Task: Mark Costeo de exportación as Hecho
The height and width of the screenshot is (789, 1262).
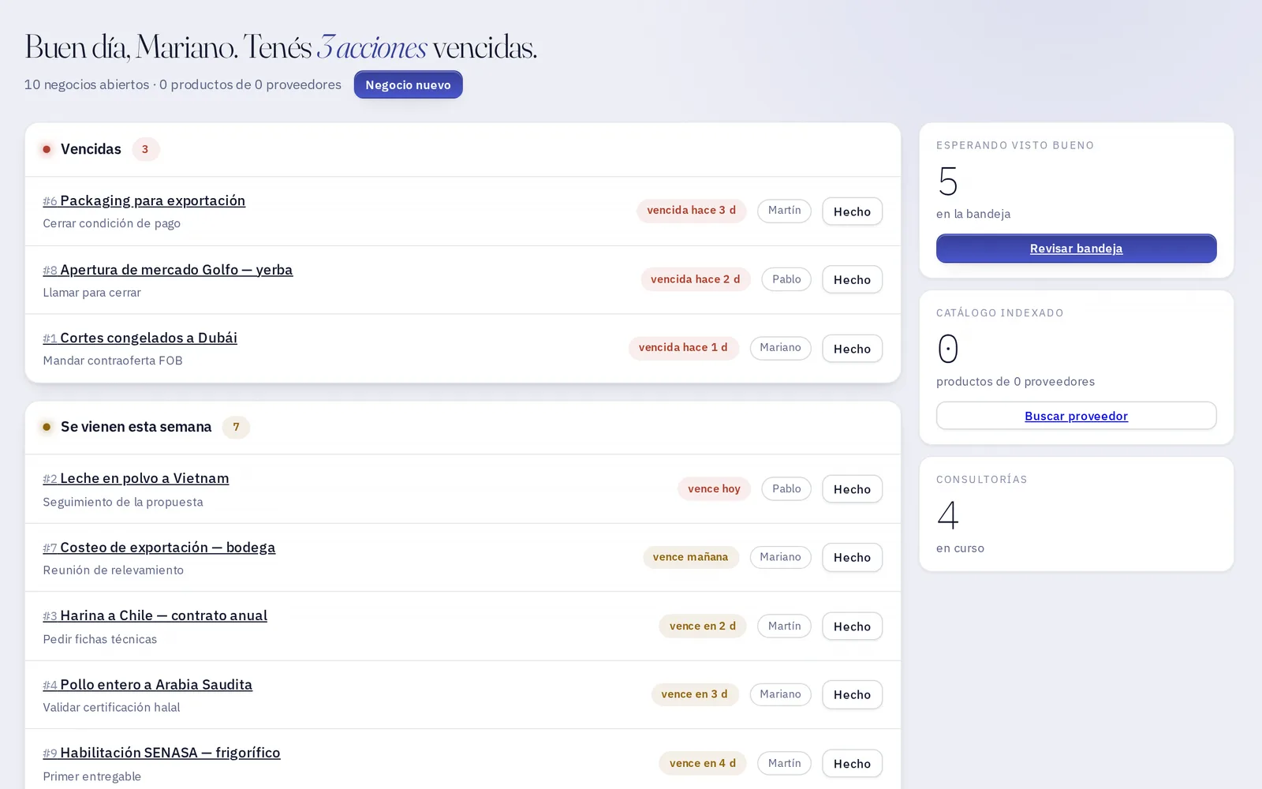Action: 852,557
